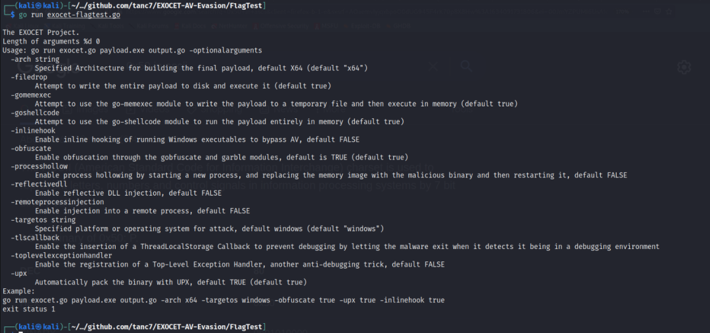This screenshot has height=333, width=710.
Task: Click the bottom shell prompt path line
Action: click(x=135, y=326)
